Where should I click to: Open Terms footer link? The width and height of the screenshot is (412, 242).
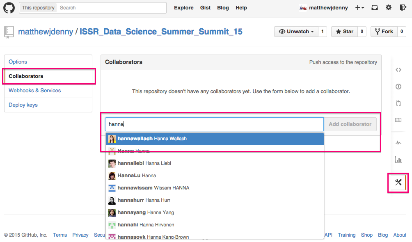click(x=60, y=235)
